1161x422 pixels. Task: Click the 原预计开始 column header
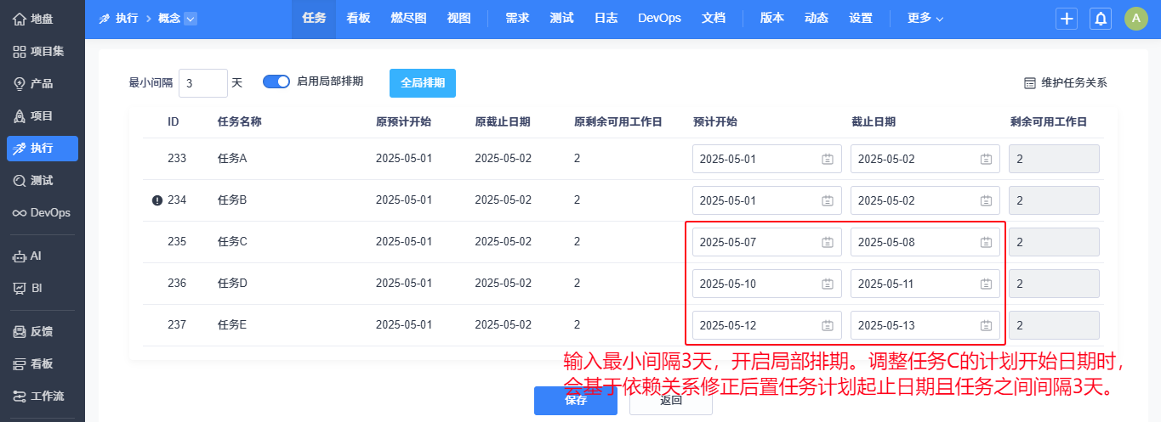[403, 121]
